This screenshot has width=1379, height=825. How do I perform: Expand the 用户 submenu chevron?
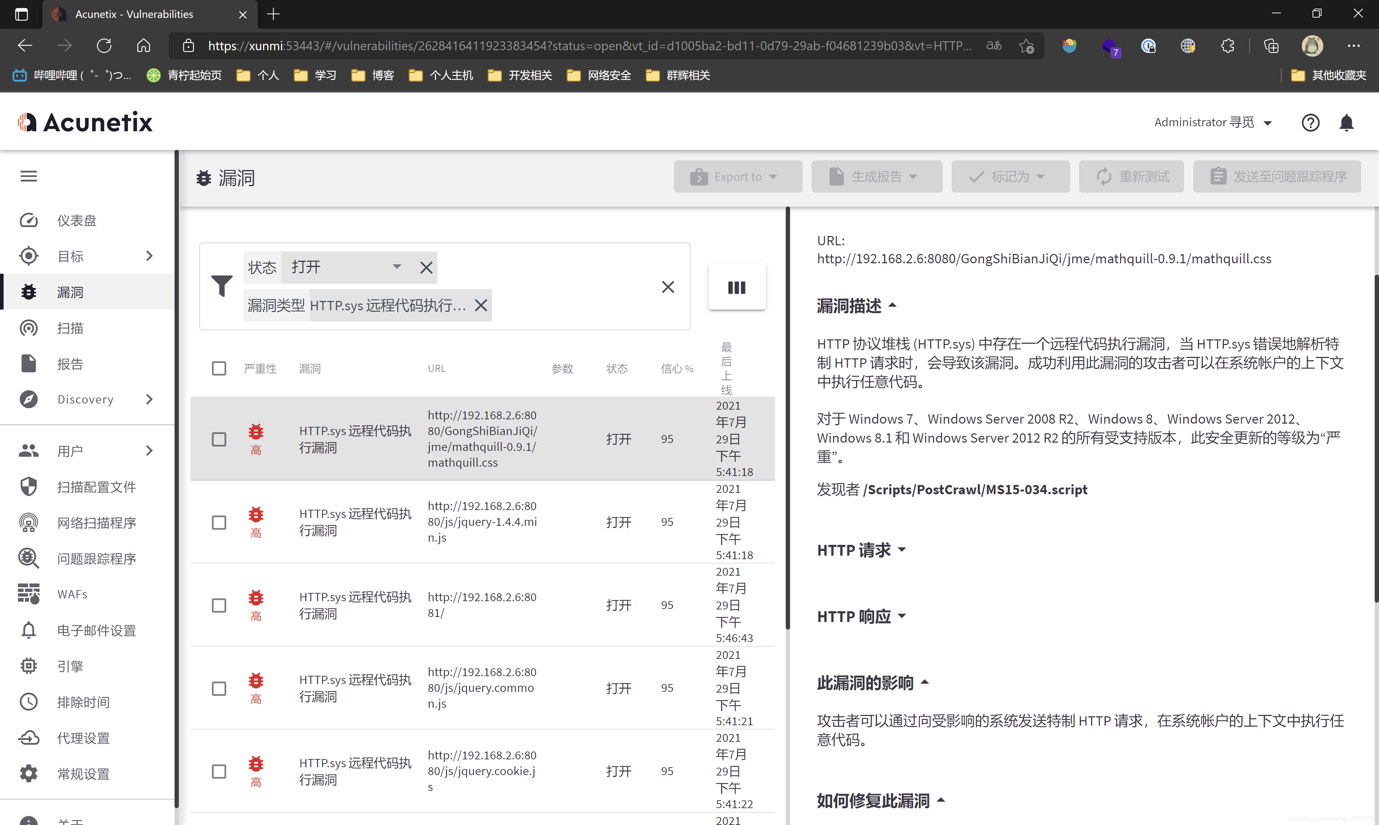tap(149, 450)
